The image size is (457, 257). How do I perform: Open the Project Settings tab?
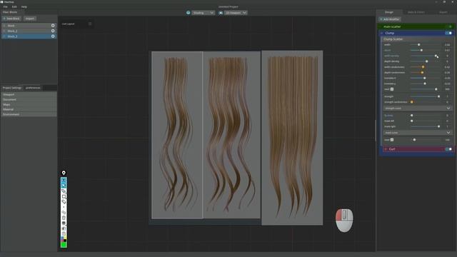[12, 88]
